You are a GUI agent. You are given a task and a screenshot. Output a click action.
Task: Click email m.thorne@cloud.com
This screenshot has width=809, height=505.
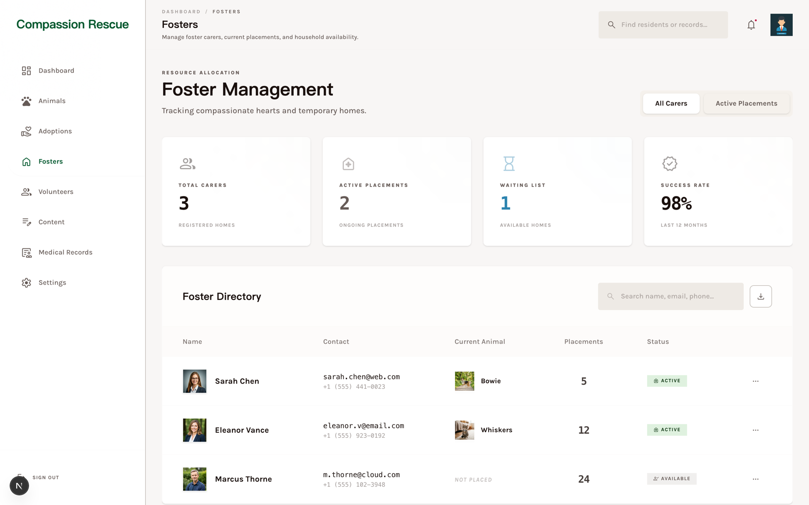362,475
